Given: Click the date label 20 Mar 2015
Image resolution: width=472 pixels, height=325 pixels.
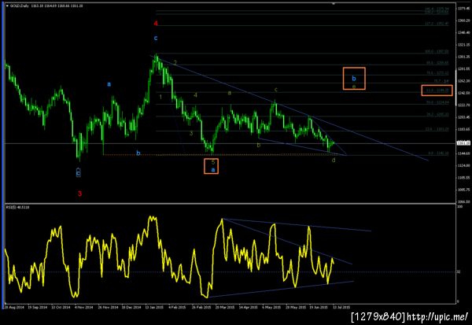Looking at the screenshot, I should click(x=225, y=307).
